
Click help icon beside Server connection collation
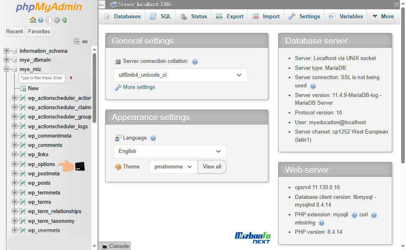(195, 62)
